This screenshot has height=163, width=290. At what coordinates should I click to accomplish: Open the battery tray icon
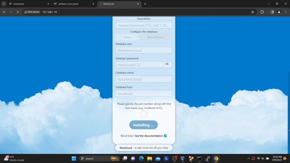(x=267, y=158)
